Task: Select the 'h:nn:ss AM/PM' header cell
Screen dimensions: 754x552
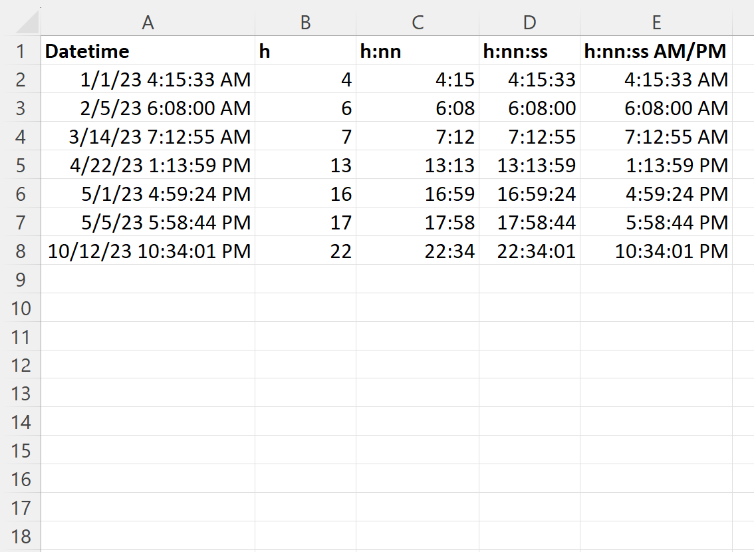Action: [656, 51]
